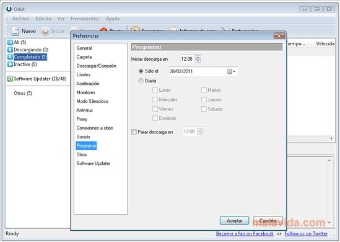This screenshot has height=242, width=340.
Task: Click the Aceptar button
Action: [234, 221]
